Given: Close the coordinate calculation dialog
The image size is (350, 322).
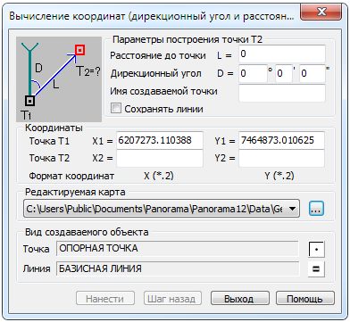Looking at the screenshot, I should click(x=321, y=12).
